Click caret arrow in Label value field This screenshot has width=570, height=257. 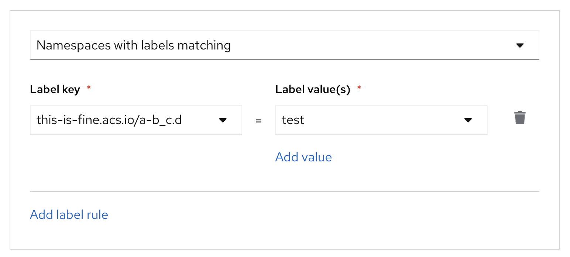(468, 120)
